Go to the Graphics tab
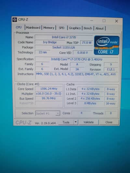The image size is (130, 173). click(x=75, y=28)
